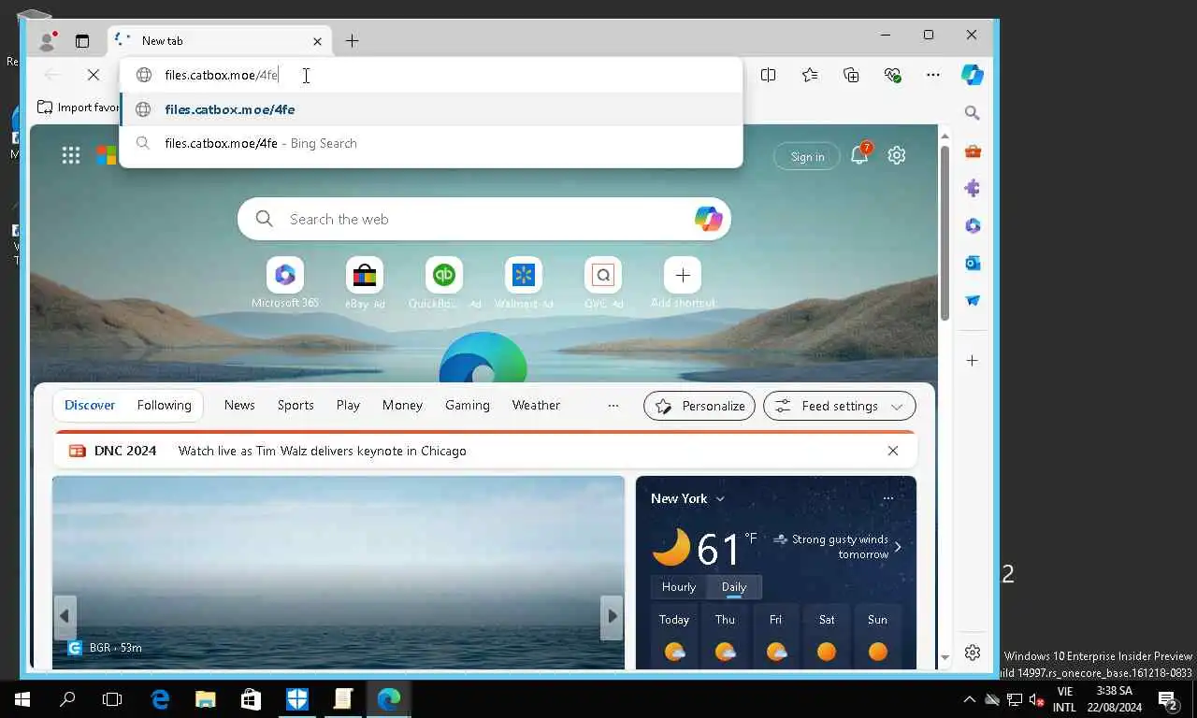
Task: Open Windows Start menu
Action: pyautogui.click(x=22, y=698)
